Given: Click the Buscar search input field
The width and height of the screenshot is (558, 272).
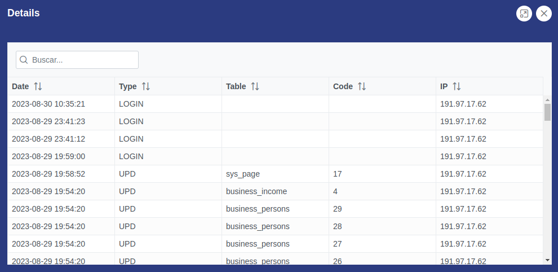Looking at the screenshot, I should [x=82, y=60].
